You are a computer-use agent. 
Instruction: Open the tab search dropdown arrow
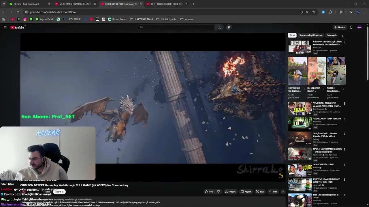(4, 4)
